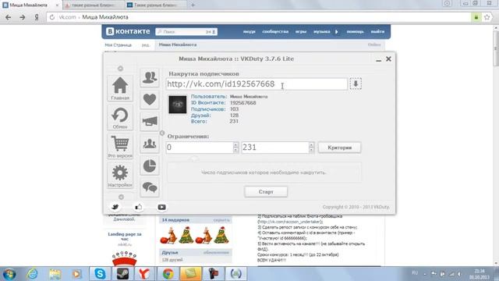Increase the minimum limit stepper up arrow
The height and width of the screenshot is (281, 499).
[235, 144]
